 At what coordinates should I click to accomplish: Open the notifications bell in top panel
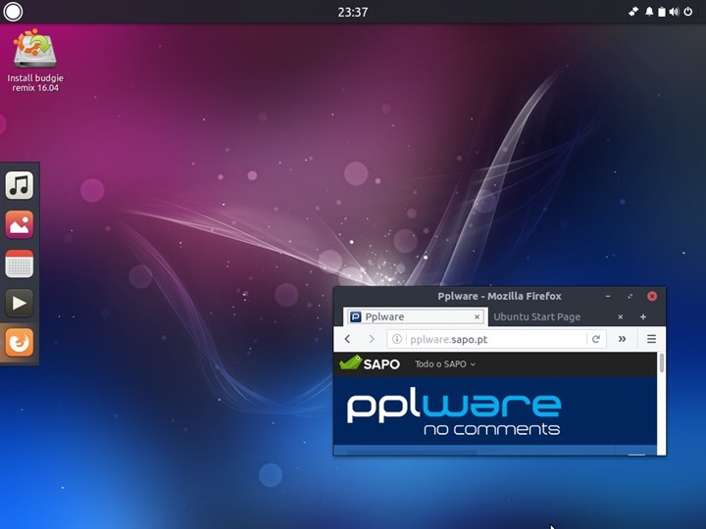point(649,12)
